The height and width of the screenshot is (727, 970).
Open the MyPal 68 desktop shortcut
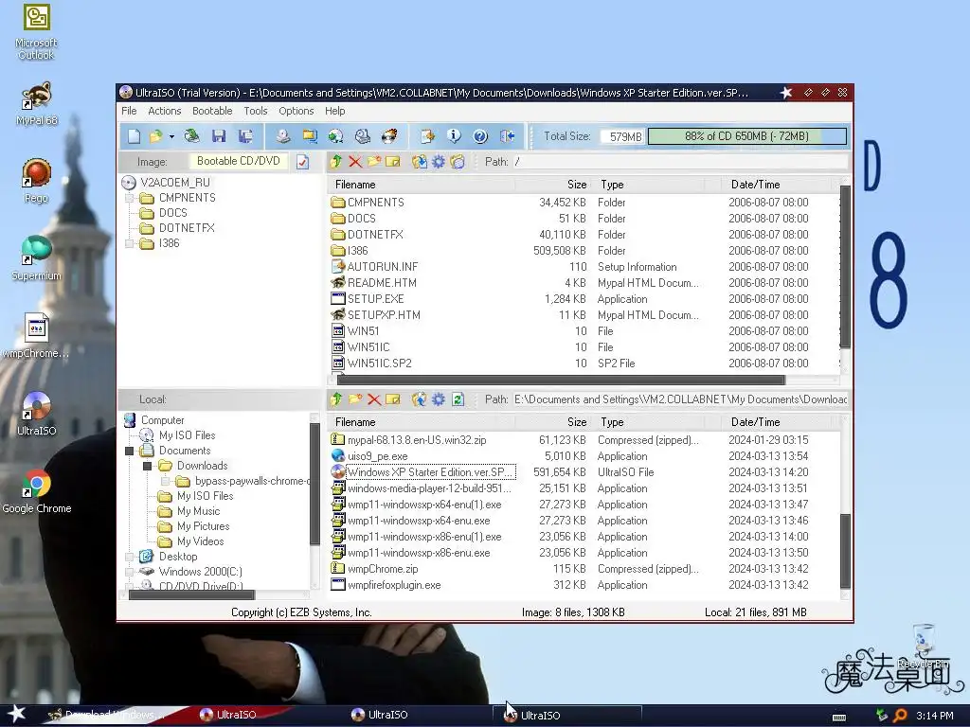pos(37,104)
